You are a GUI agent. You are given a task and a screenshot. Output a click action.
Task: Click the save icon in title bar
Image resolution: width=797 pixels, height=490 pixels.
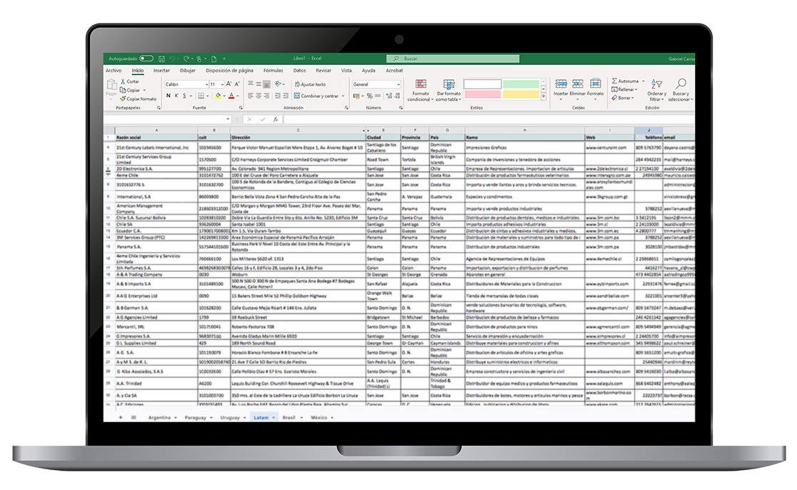[x=161, y=59]
